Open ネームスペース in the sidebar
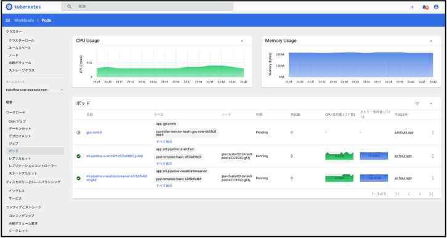The image size is (447, 238). coord(20,48)
